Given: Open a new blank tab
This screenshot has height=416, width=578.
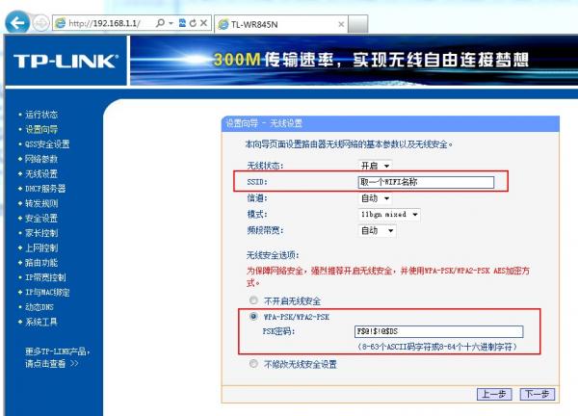Looking at the screenshot, I should 358,24.
